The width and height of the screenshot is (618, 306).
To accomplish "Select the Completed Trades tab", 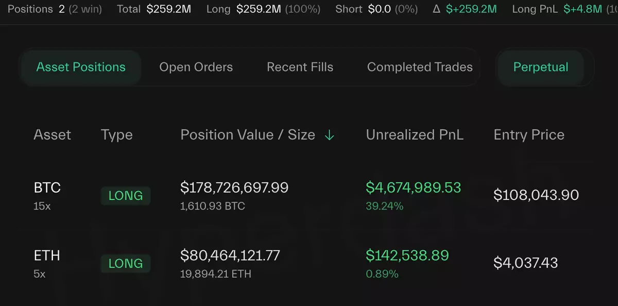I will click(420, 67).
